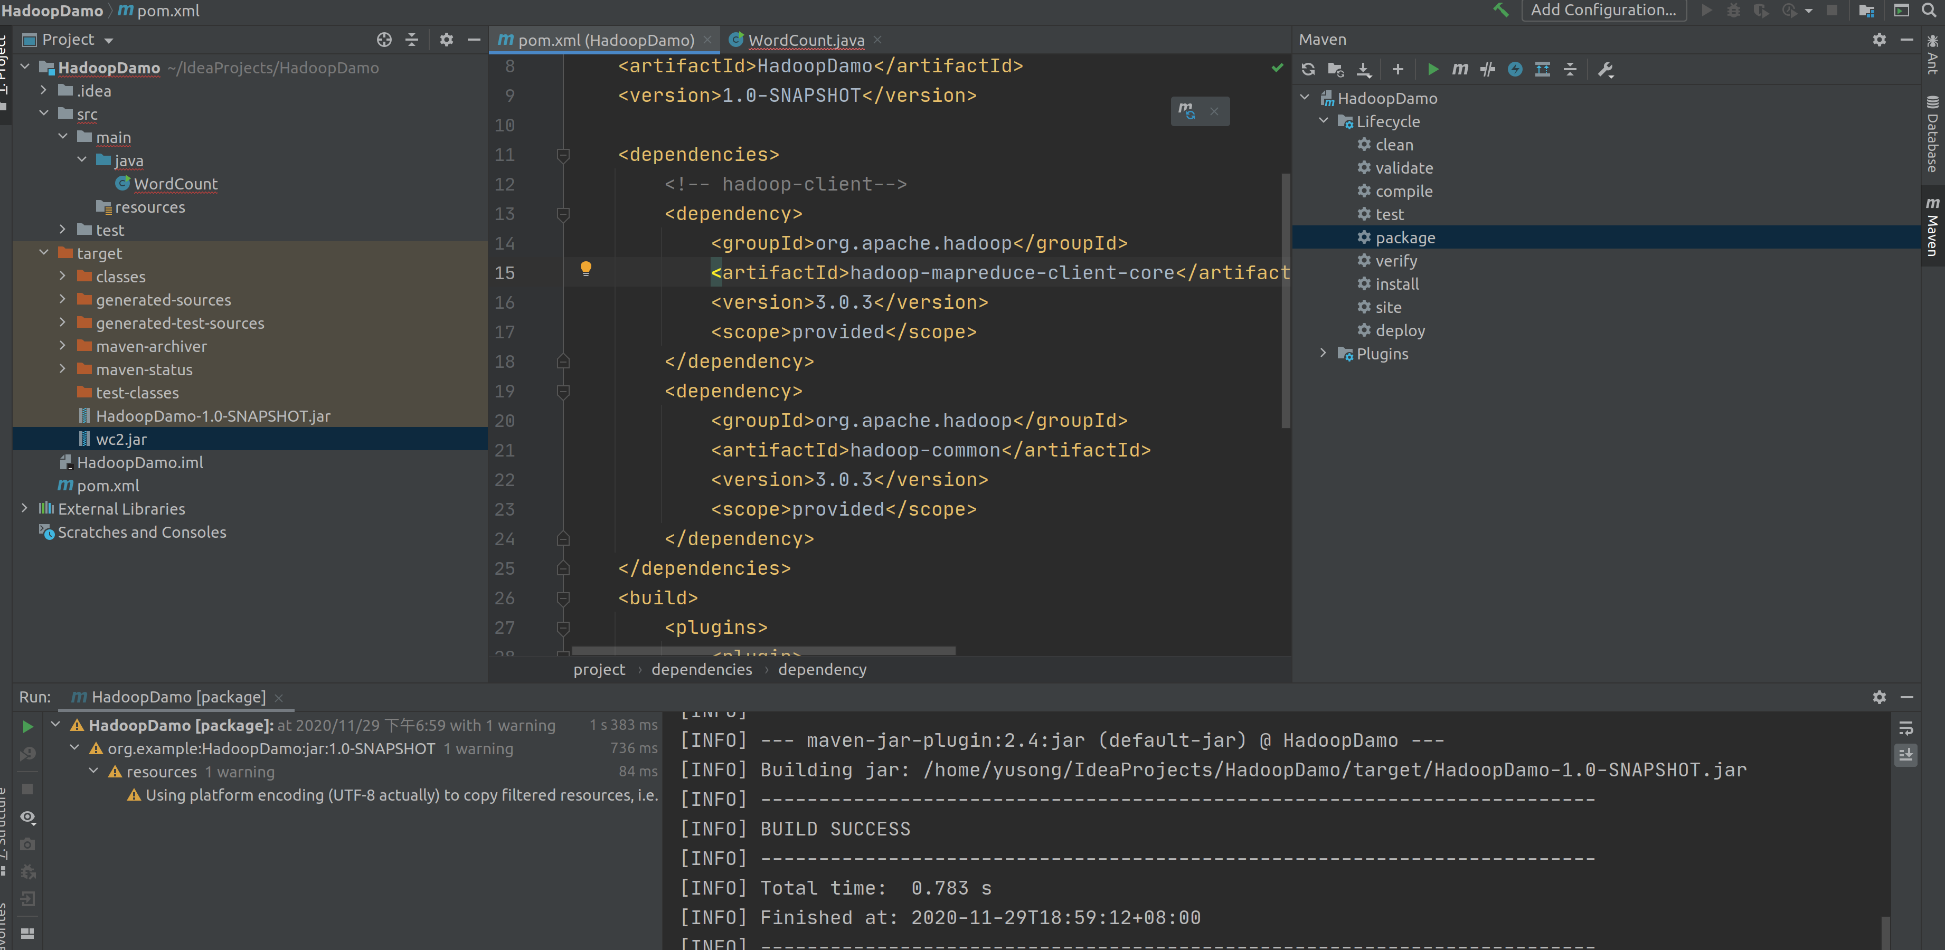Screen dimensions: 1945x950
Task: Click the yellow intention light bulb on line 15
Action: pyautogui.click(x=585, y=268)
